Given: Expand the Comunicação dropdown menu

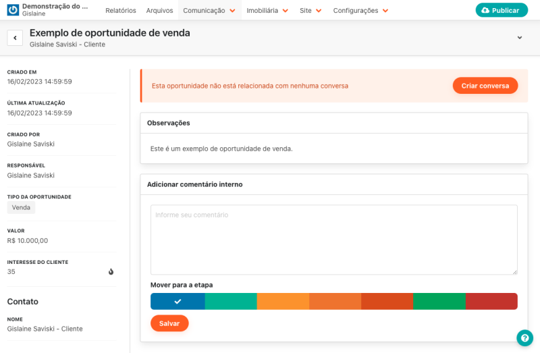Looking at the screenshot, I should click(x=209, y=11).
